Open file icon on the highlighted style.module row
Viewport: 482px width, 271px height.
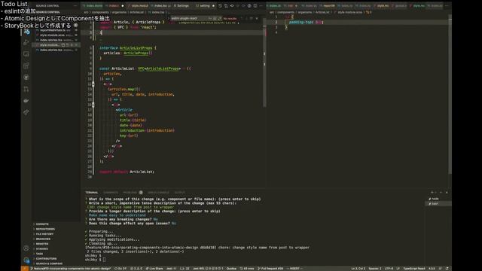pos(63,45)
